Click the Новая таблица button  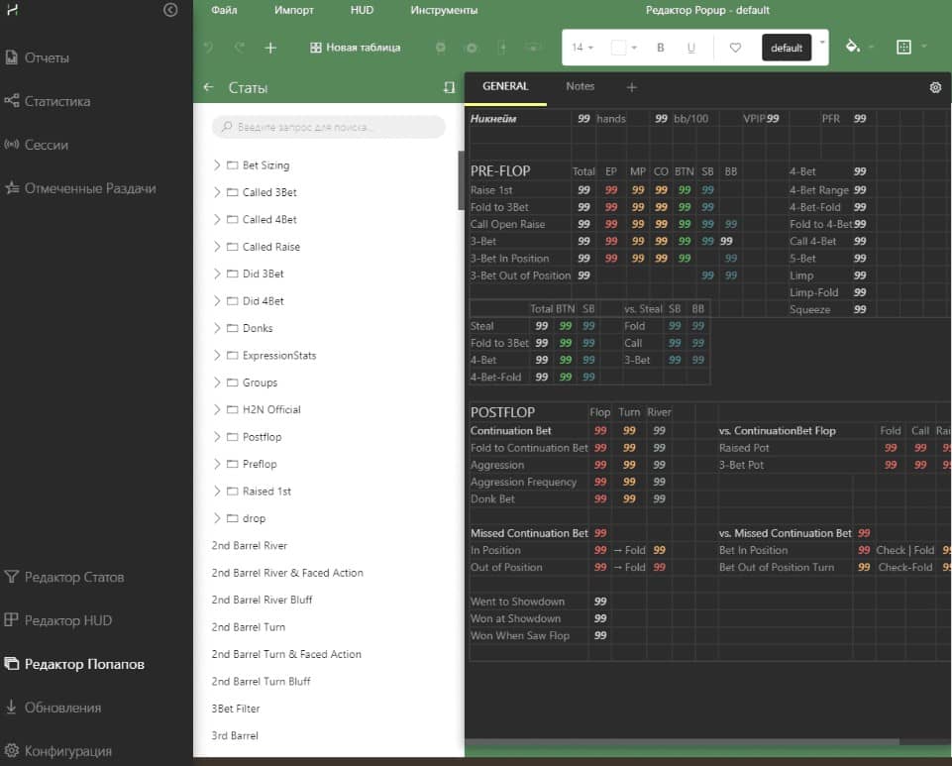(x=355, y=48)
